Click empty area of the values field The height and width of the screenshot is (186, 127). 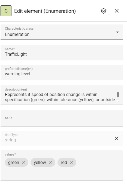(62, 173)
